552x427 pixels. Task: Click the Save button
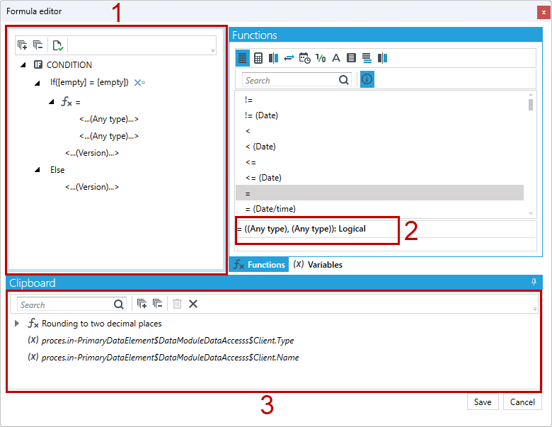coord(483,402)
